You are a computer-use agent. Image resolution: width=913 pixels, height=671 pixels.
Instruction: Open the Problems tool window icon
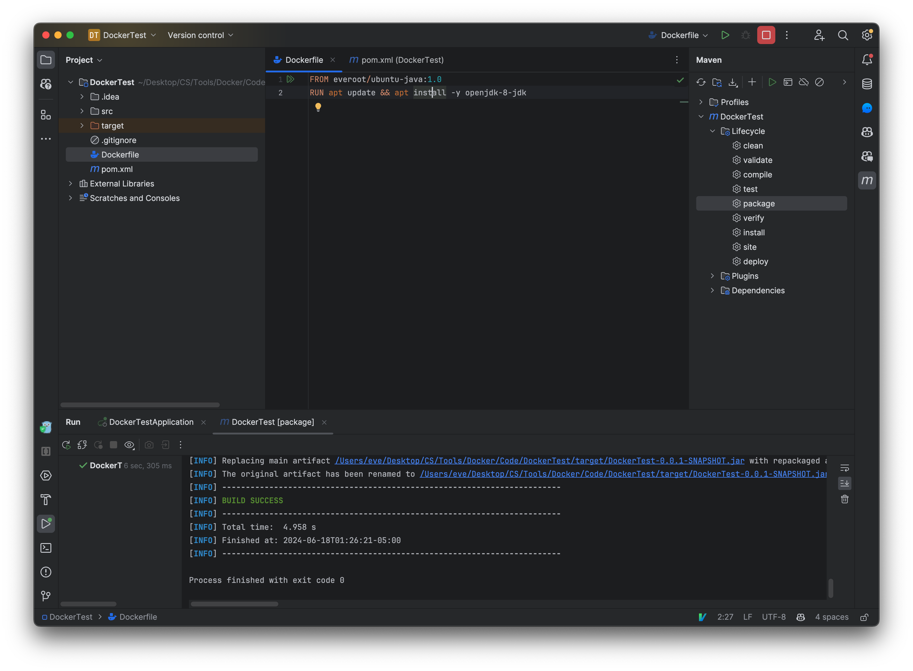[x=46, y=572]
